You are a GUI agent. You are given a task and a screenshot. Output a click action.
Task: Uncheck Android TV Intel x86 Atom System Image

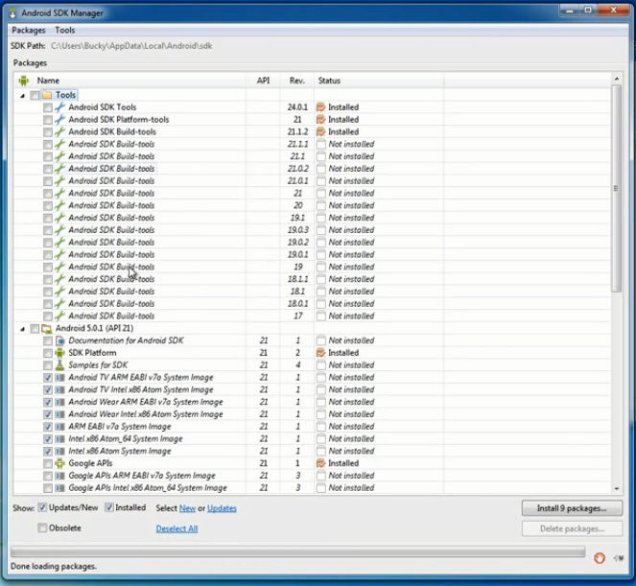click(x=48, y=390)
